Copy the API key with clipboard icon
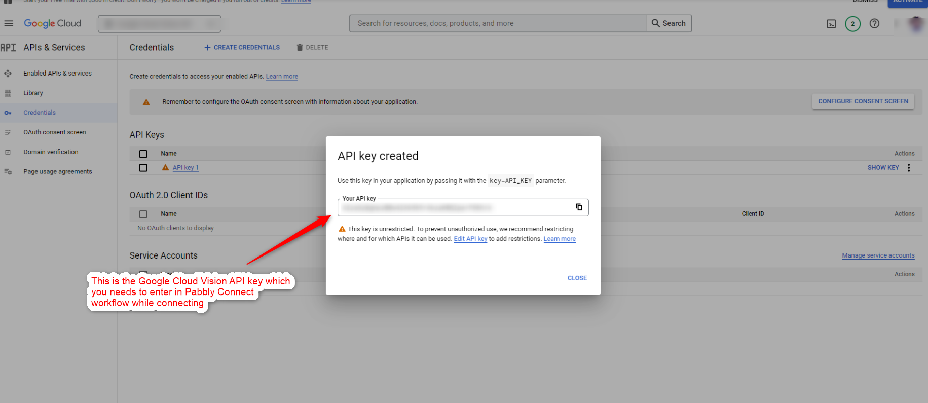928x403 pixels. (x=579, y=207)
